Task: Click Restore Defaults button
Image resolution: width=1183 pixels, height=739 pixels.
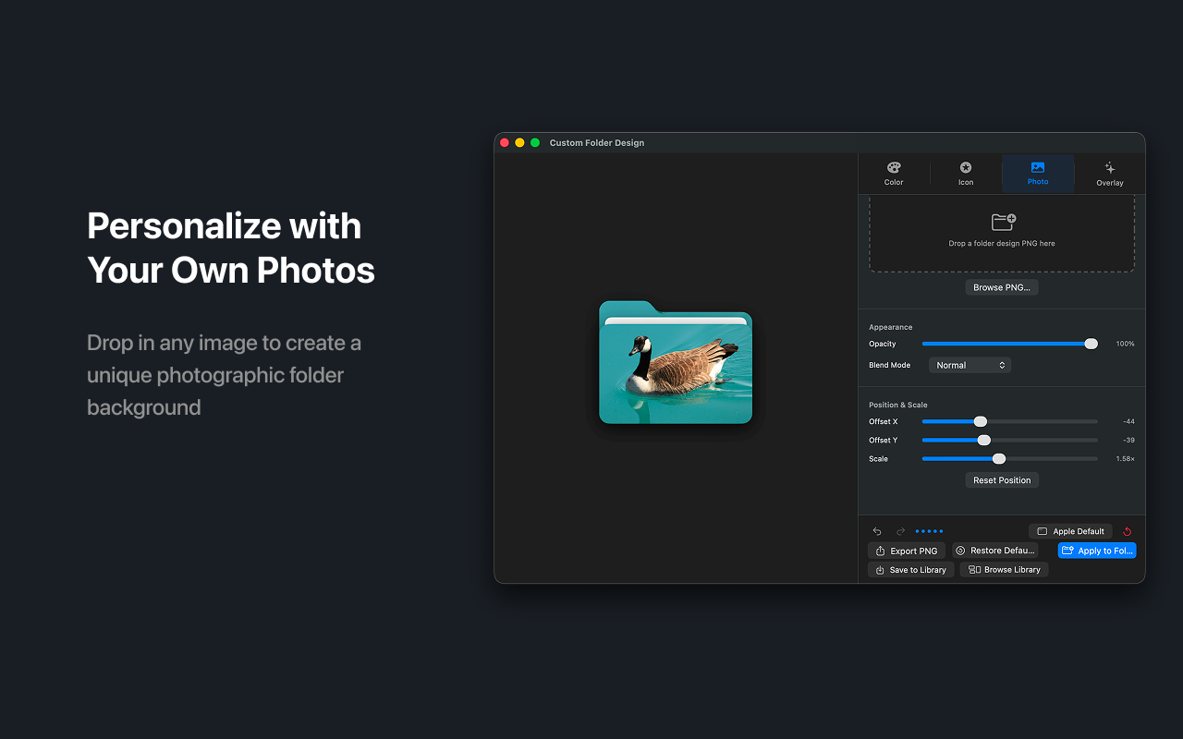Action: tap(995, 551)
